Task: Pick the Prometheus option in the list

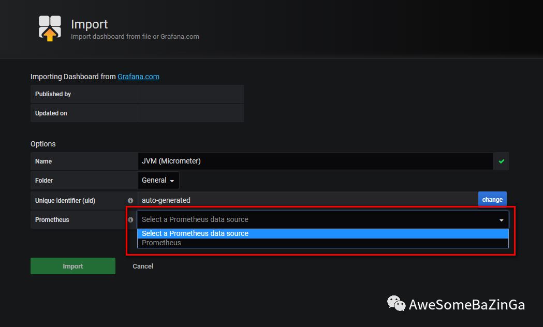Action: click(x=323, y=243)
